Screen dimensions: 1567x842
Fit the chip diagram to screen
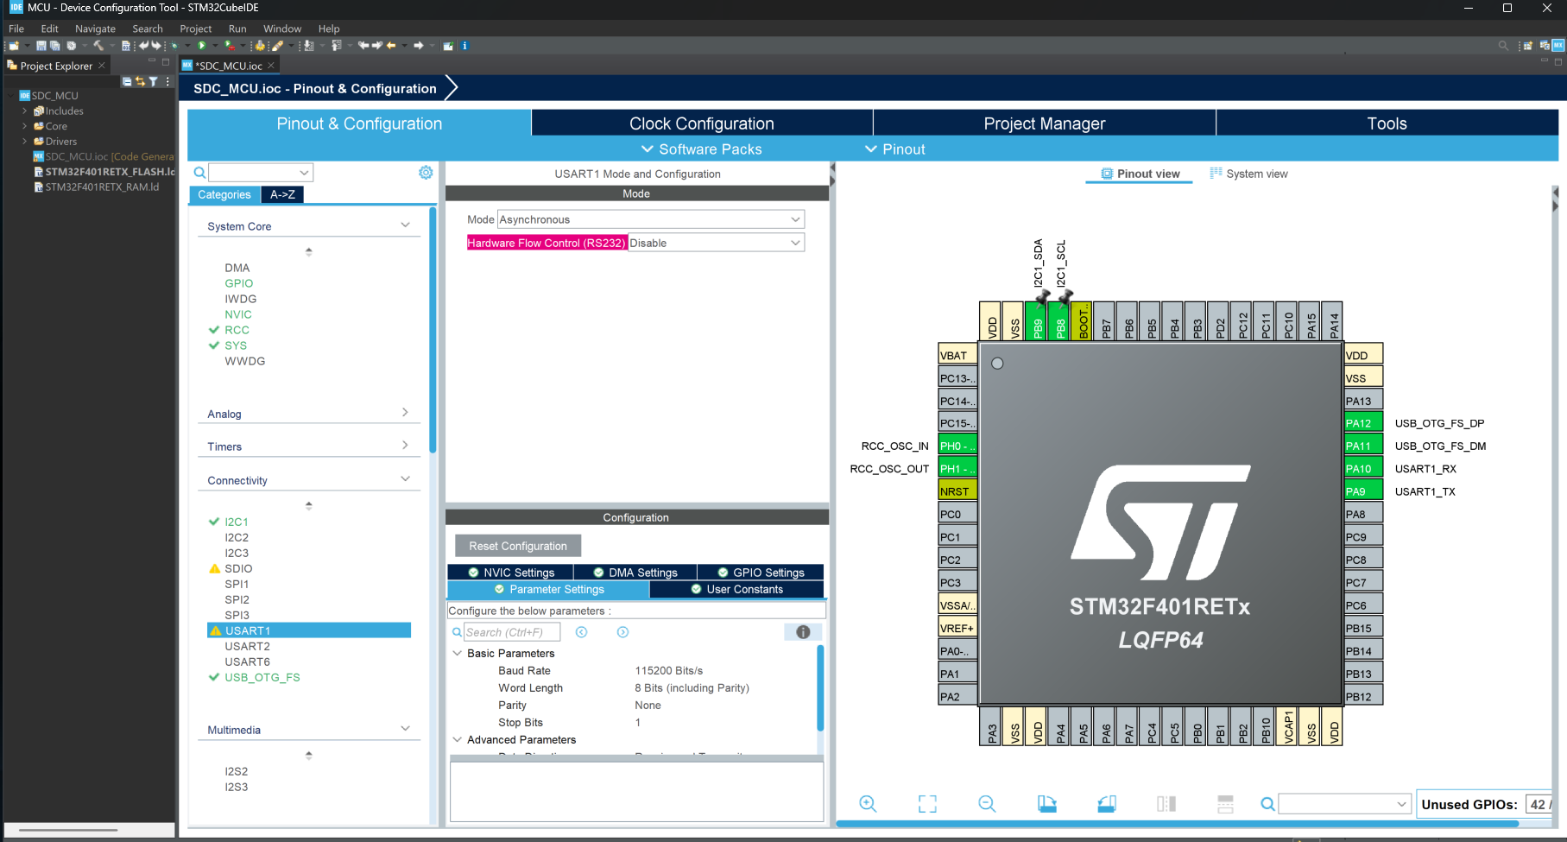[928, 803]
